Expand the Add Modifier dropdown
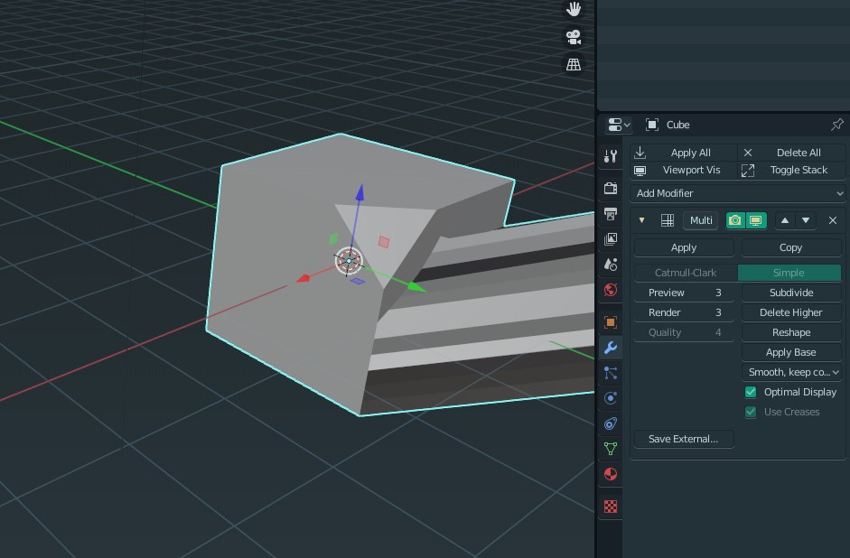Screen dimensions: 850x558 (738, 193)
